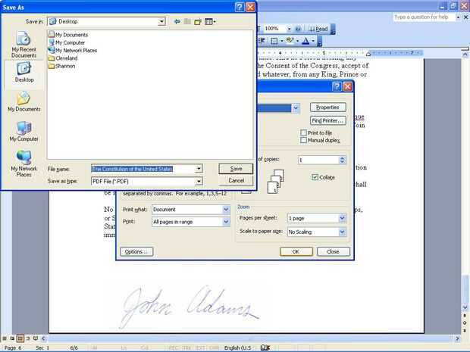Expand the Save as type PDF dropdown
This screenshot has height=352, width=470.
coord(199,182)
